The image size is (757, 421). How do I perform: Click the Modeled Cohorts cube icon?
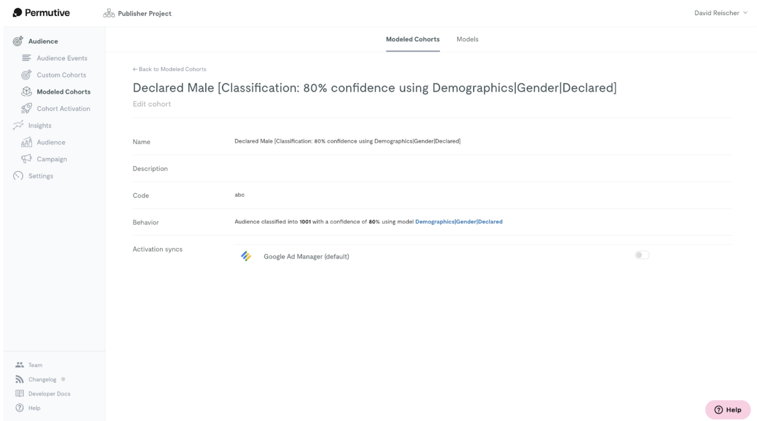click(26, 92)
